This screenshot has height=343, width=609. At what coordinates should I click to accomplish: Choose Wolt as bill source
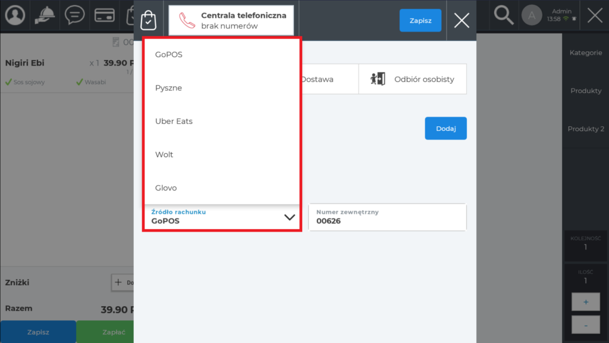(222, 155)
